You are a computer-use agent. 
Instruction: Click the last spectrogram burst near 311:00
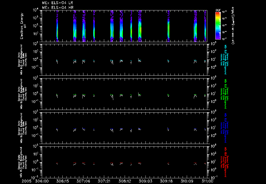coord(205,26)
